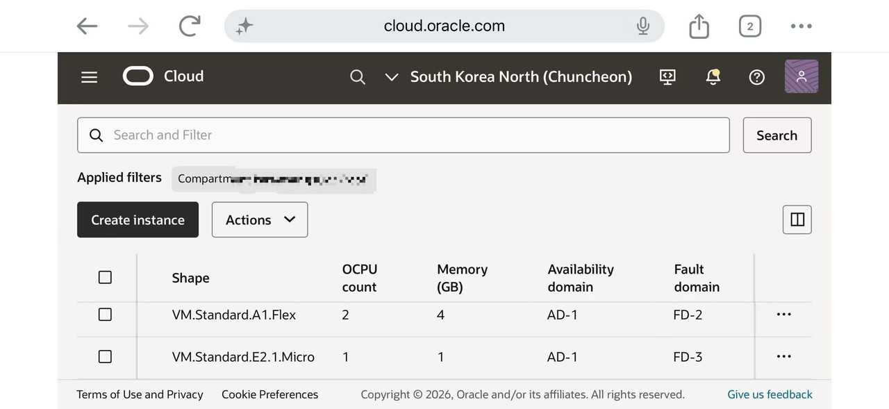The width and height of the screenshot is (889, 409).
Task: Reload the page with the refresh icon
Action: tap(189, 26)
